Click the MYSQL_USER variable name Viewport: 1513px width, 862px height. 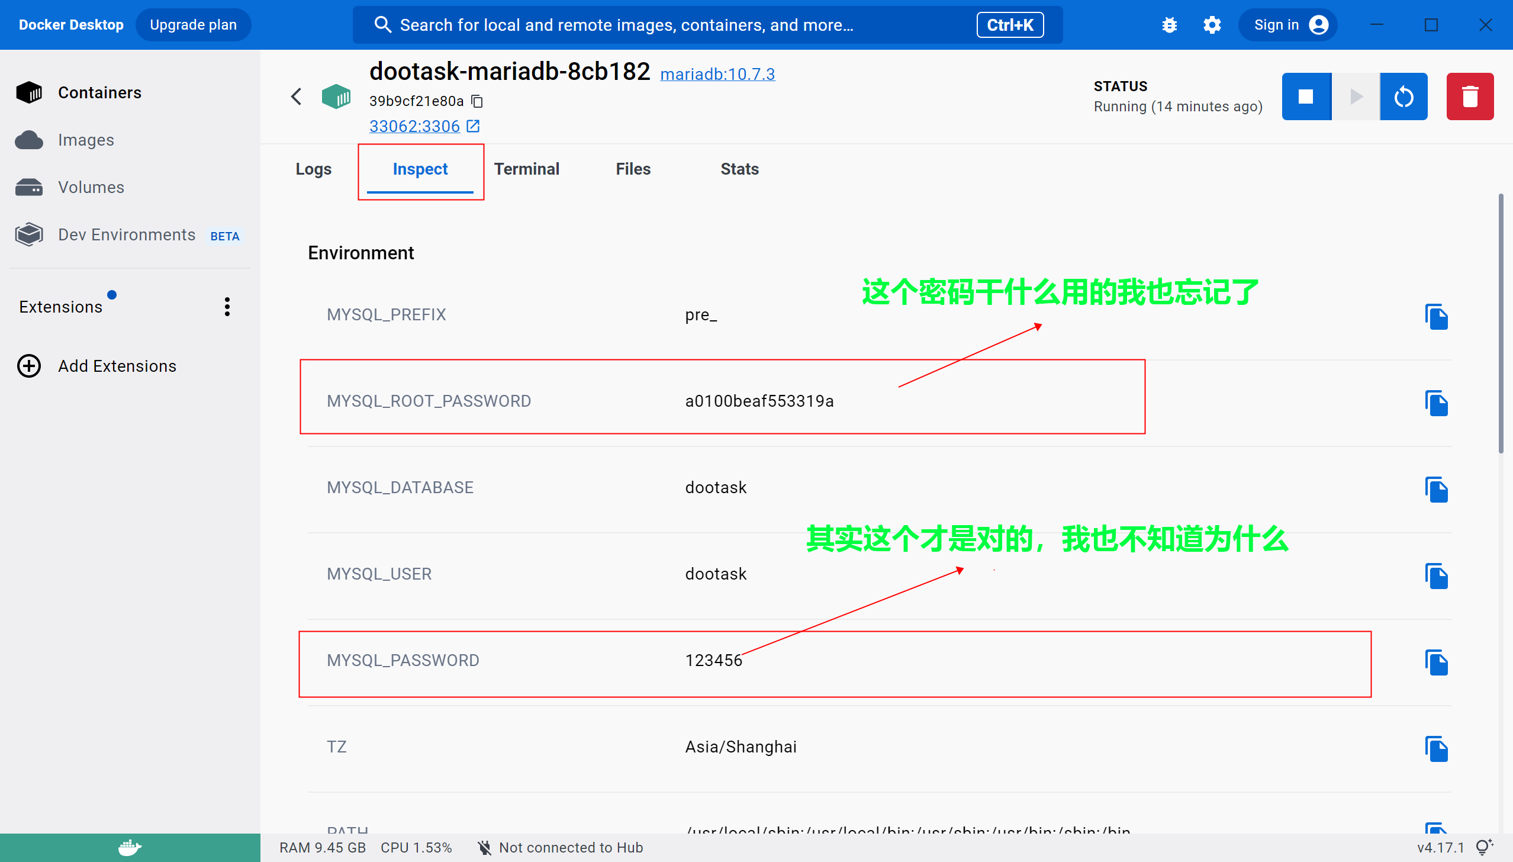(379, 574)
